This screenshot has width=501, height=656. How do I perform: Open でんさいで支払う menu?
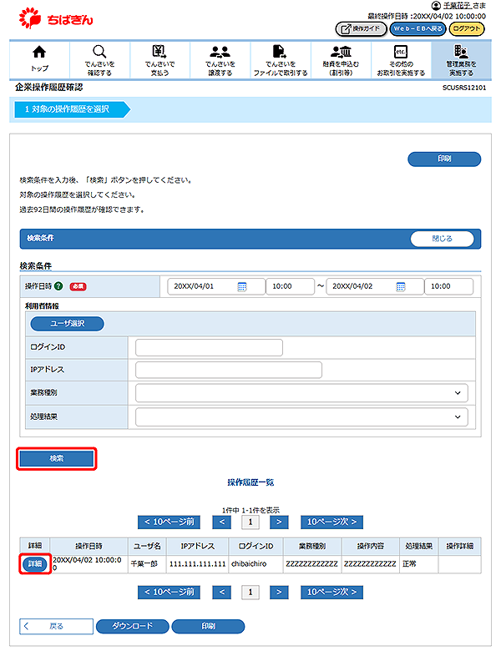pyautogui.click(x=159, y=59)
